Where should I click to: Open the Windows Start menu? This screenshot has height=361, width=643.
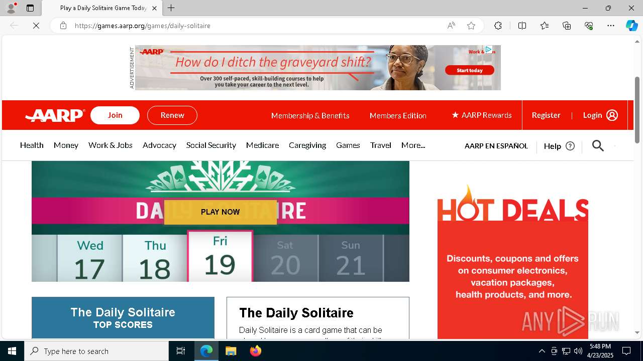[x=12, y=351]
